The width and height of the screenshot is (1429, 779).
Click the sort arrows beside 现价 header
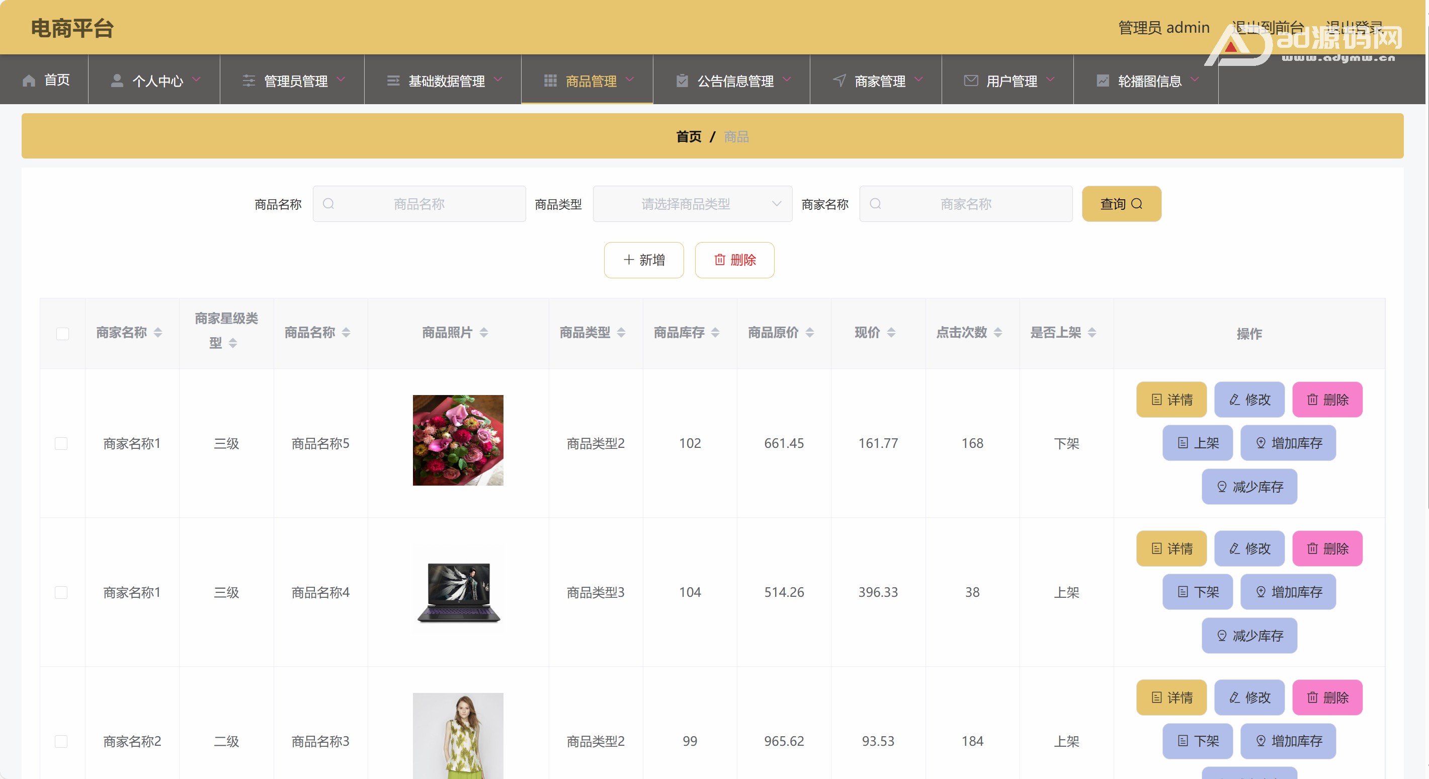pyautogui.click(x=891, y=332)
